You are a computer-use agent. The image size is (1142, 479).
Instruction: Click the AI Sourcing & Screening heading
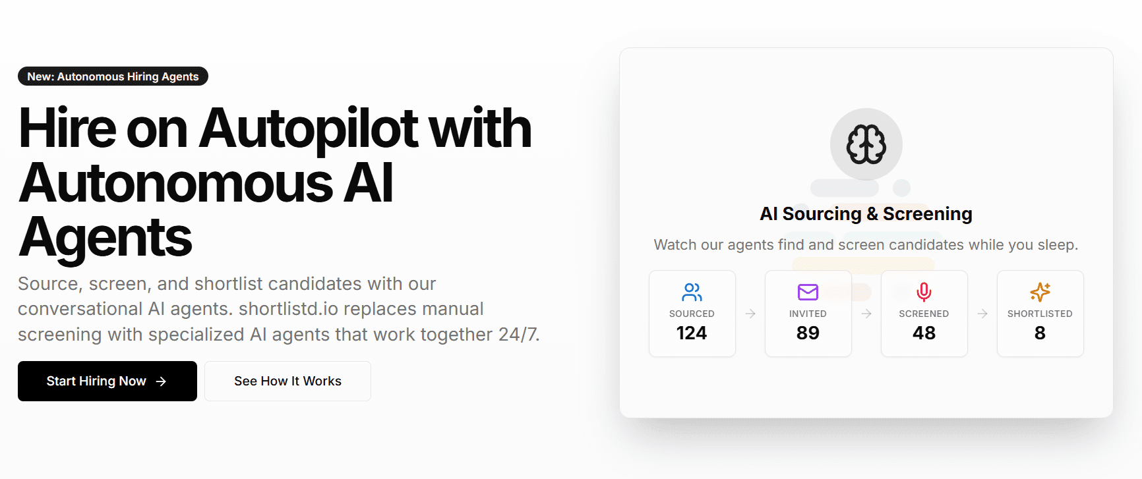866,213
